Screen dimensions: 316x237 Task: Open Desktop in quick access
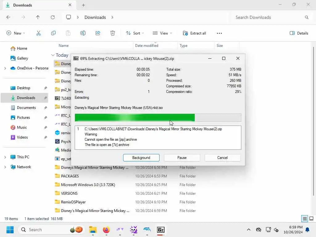tap(23, 88)
